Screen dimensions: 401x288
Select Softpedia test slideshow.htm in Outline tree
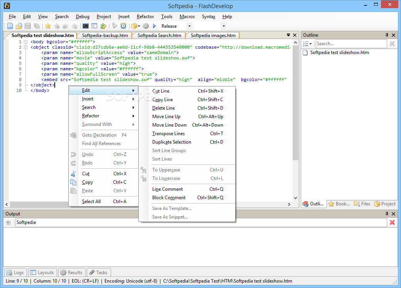339,53
